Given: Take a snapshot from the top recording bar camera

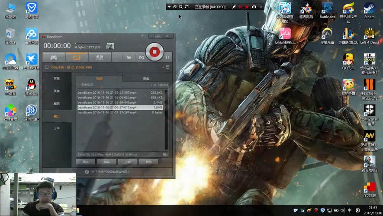Looking at the screenshot, I should tap(254, 7).
